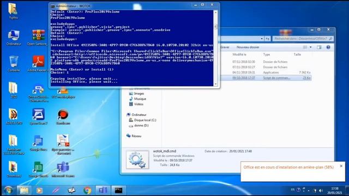Click the wotok_mdl.cmd gear thumbnail
This screenshot has height=196, width=349.
click(x=137, y=160)
